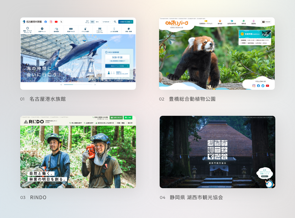295x218 pixels.
Task: Click the person-icon link for hiring companies
Action: pyautogui.click(x=105, y=123)
